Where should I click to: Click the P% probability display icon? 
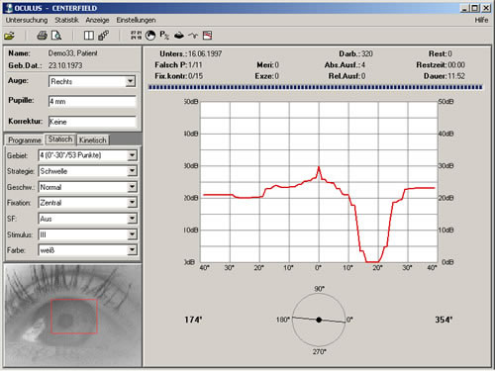pos(164,35)
